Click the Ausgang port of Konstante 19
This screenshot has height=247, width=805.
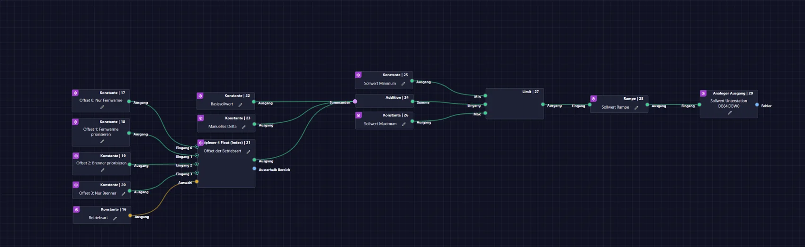pyautogui.click(x=129, y=164)
